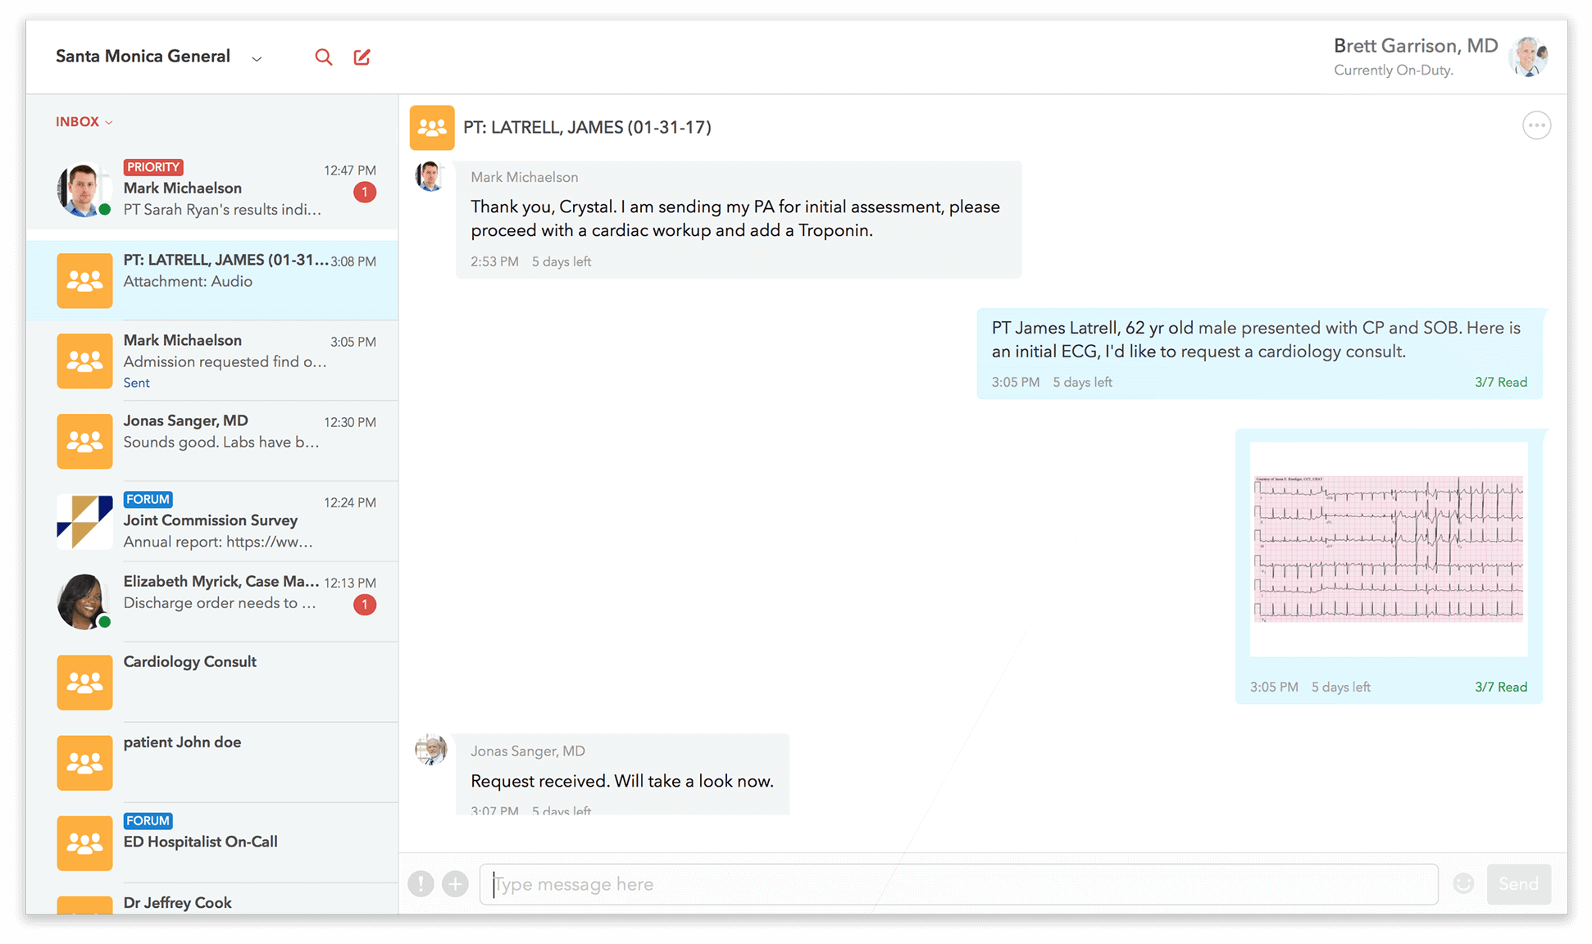Click the group icon beside ED Hospitalist On-Call

point(84,842)
